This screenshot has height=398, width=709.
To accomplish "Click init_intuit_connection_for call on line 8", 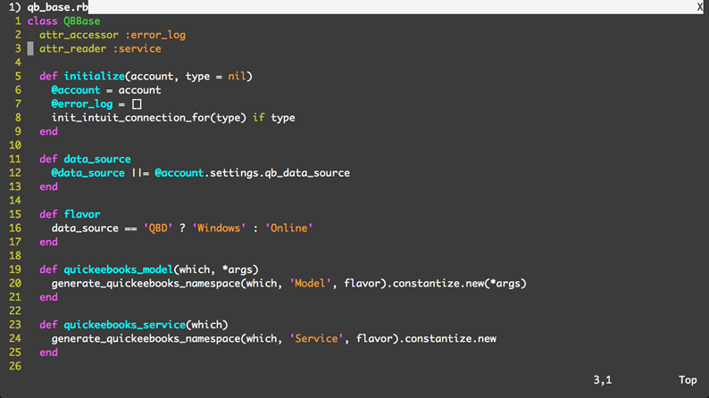I will [149, 118].
